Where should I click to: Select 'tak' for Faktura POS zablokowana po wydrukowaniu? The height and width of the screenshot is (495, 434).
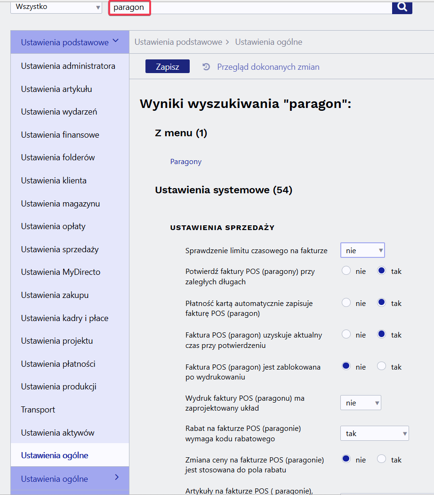click(x=382, y=366)
